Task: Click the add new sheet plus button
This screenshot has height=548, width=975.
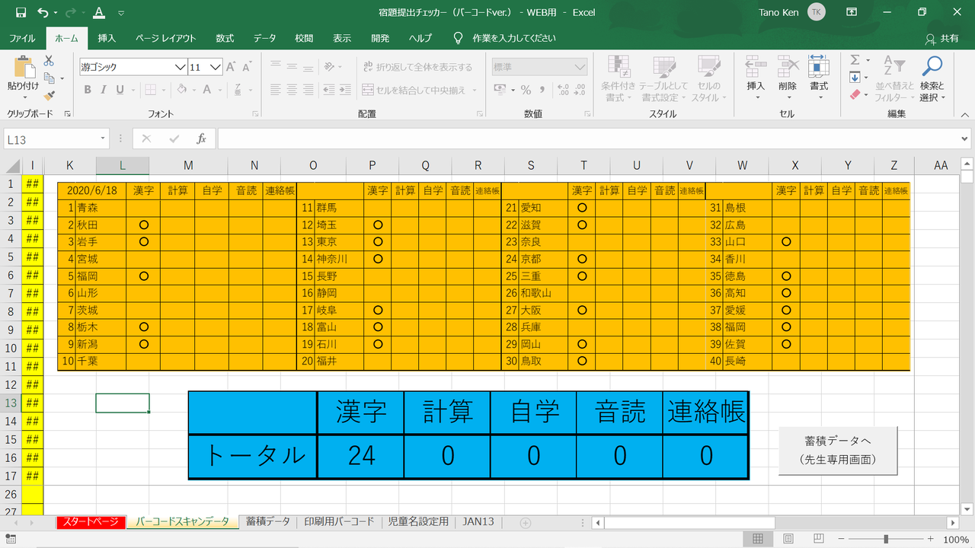Action: (x=525, y=523)
